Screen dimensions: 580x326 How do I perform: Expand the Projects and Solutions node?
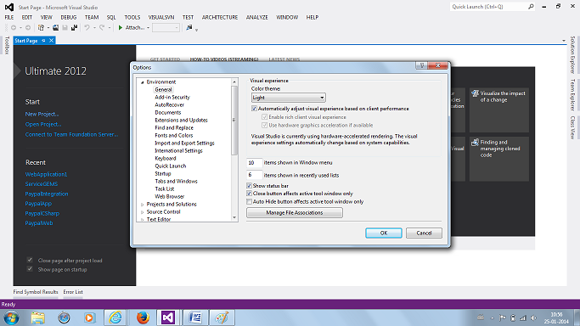(143, 205)
